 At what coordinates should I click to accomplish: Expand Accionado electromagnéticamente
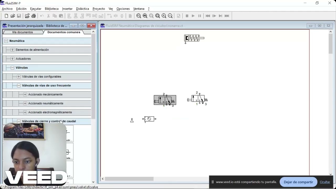point(25,112)
